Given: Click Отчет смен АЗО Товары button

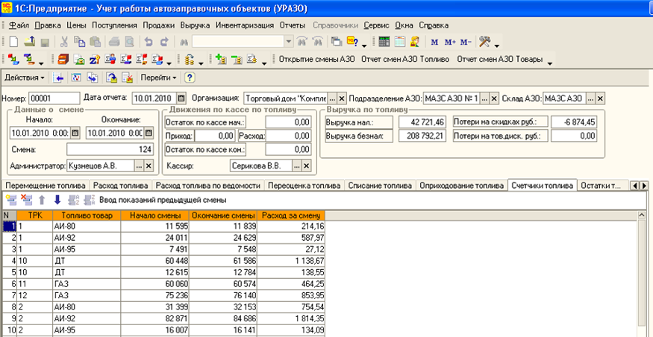Looking at the screenshot, I should [x=500, y=60].
